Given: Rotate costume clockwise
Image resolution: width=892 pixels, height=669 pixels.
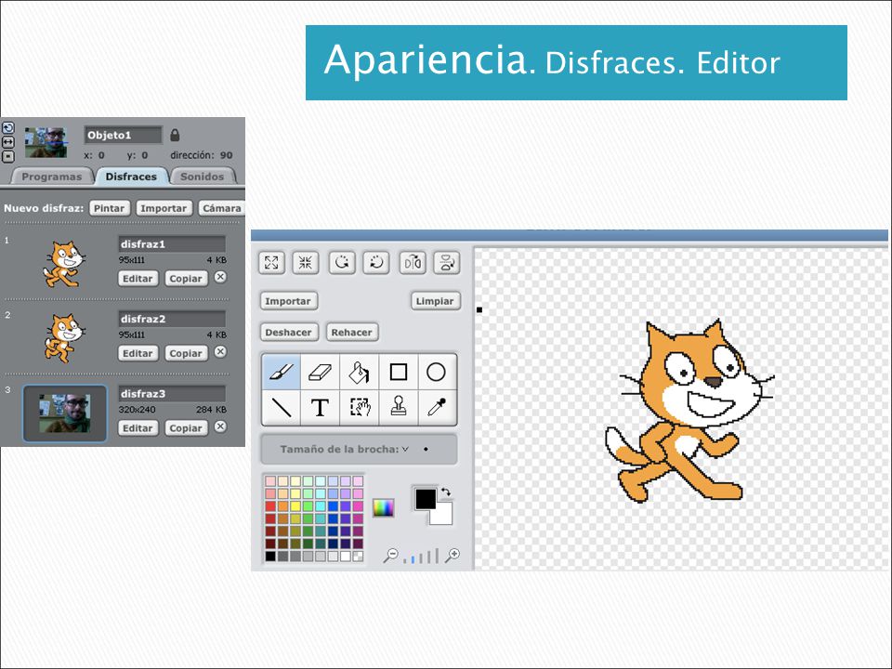Looking at the screenshot, I should (376, 263).
